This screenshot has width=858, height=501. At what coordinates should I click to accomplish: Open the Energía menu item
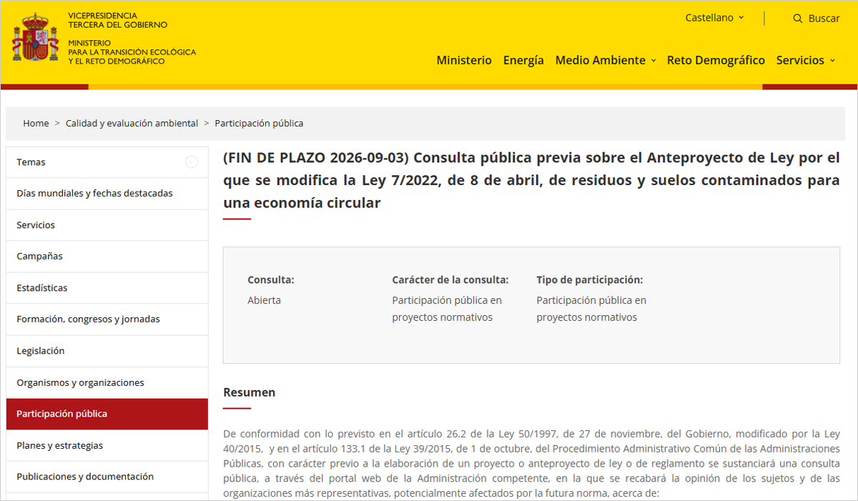523,61
